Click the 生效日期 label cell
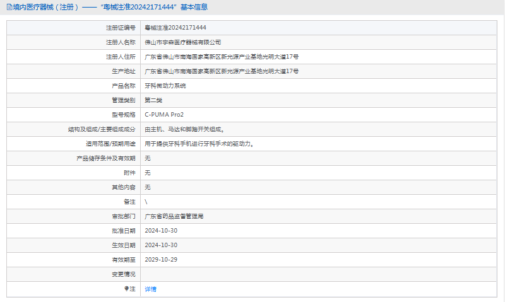The height and width of the screenshot is (302, 505). click(74, 245)
